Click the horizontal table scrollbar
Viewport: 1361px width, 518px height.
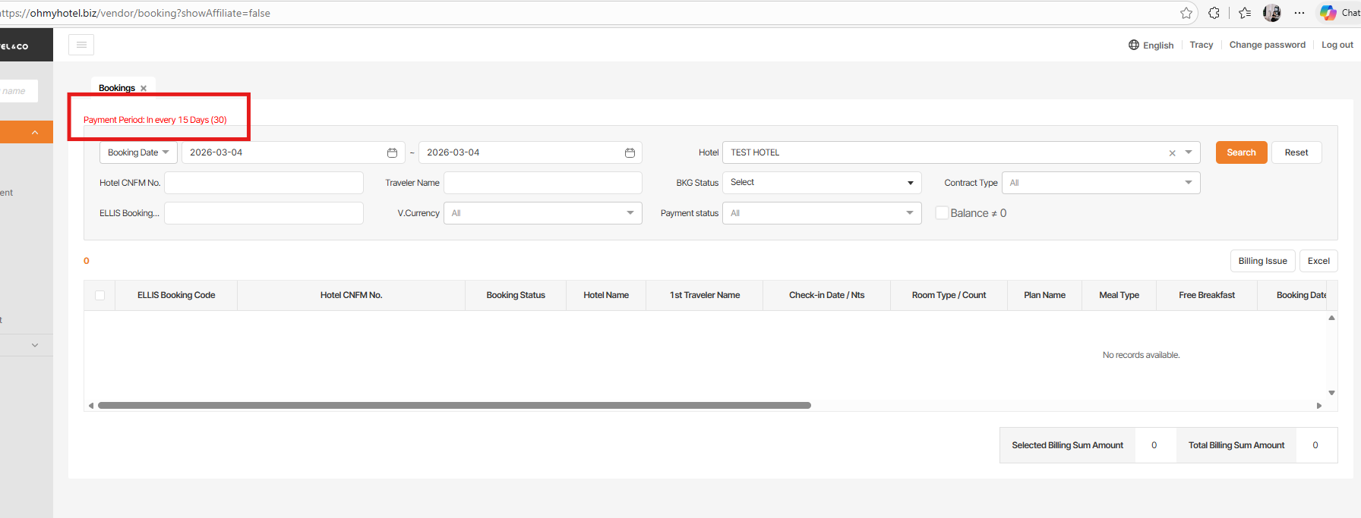click(x=454, y=406)
